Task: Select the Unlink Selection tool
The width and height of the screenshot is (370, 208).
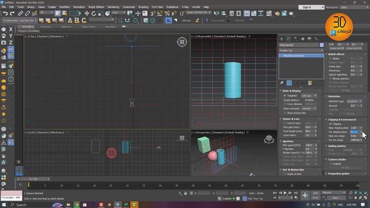Action: [27, 13]
